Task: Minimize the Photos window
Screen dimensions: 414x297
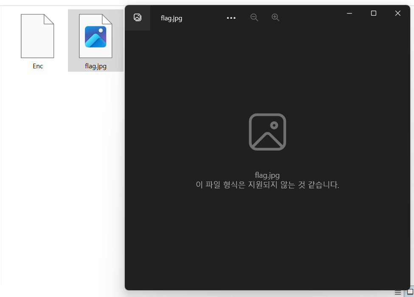Action: [x=349, y=13]
